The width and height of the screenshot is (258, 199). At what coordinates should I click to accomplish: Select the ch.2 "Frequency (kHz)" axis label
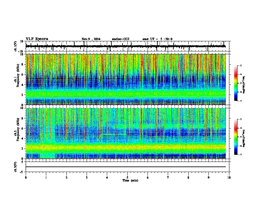18,129
